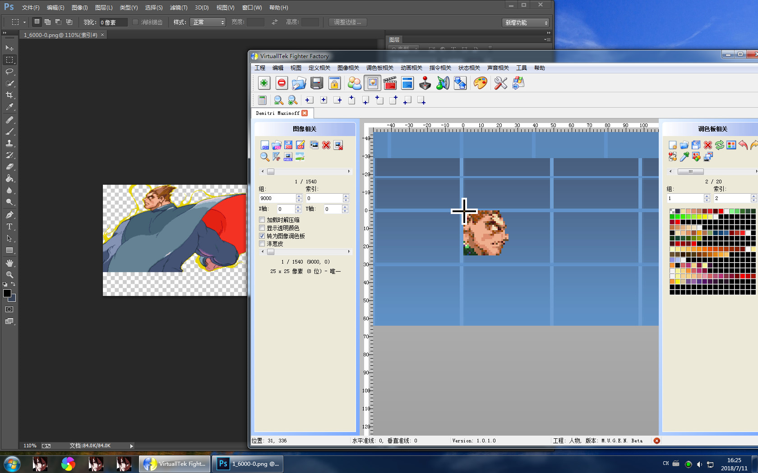This screenshot has width=758, height=473.
Task: Click the red error icon in status bar
Action: point(657,441)
